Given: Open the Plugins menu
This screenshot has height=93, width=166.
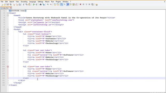Looking at the screenshot, I should coord(58,2).
